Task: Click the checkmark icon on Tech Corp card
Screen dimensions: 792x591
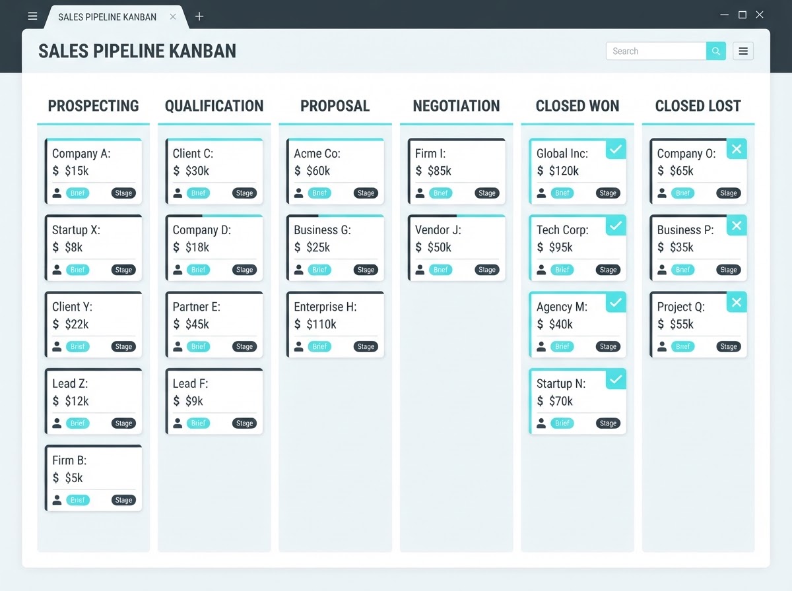Action: click(x=616, y=226)
